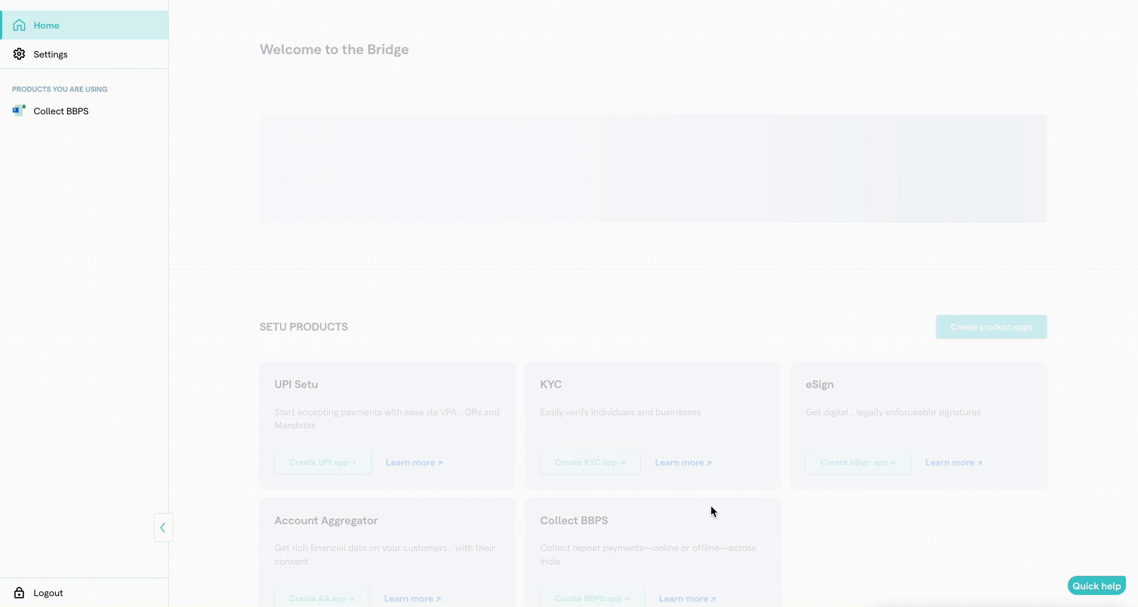Click the Logout label
The width and height of the screenshot is (1138, 607).
(48, 593)
